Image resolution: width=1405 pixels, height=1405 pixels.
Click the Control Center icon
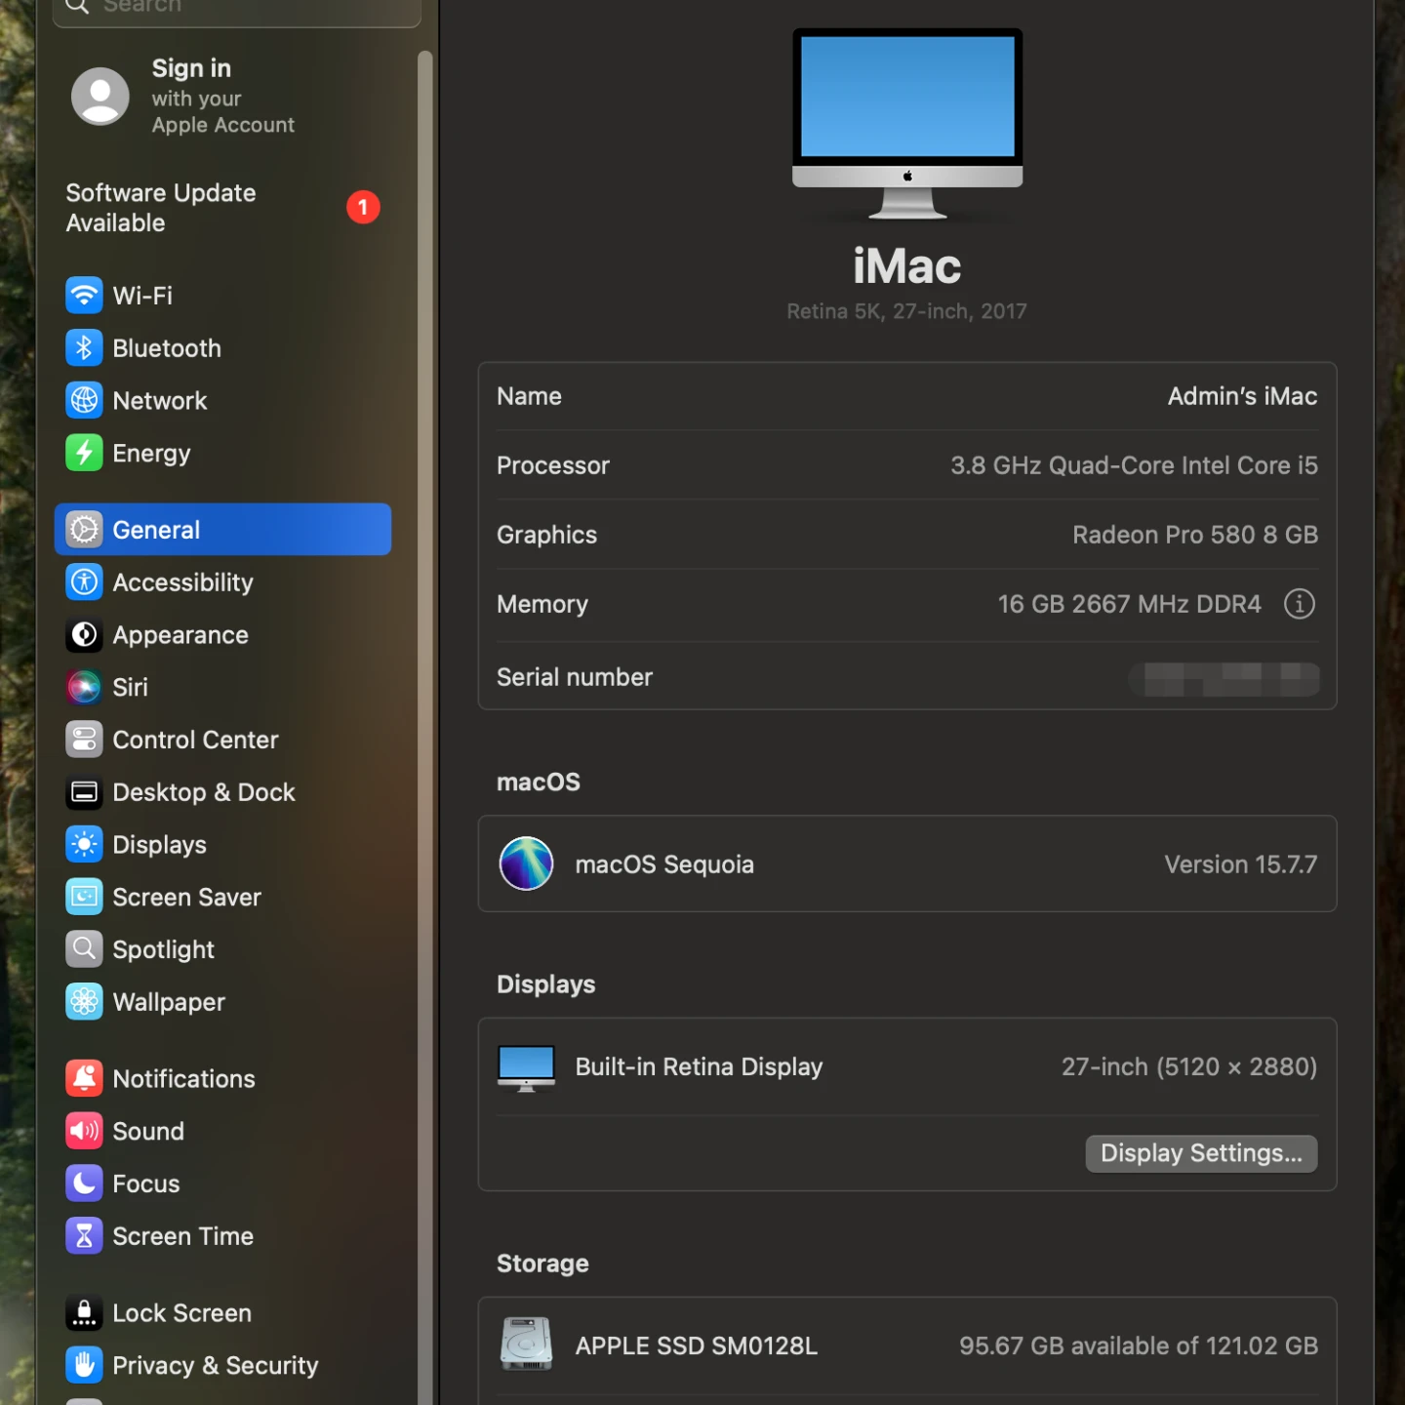click(84, 740)
